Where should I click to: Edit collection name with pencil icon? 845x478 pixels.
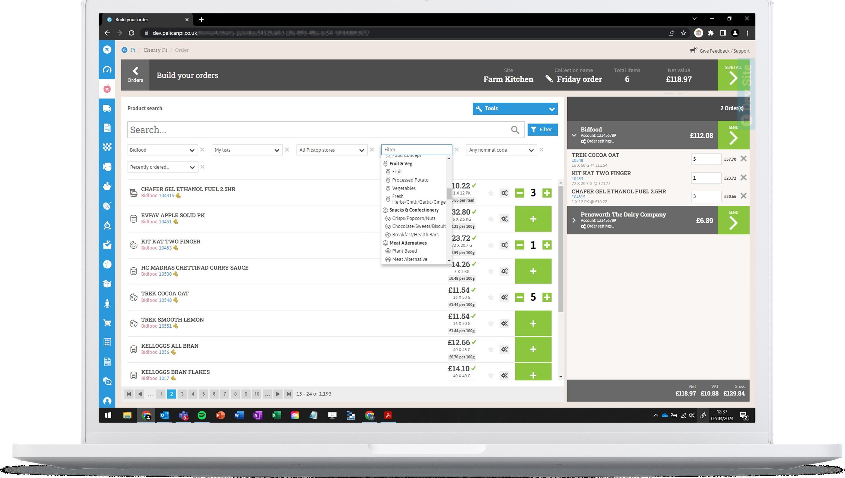point(549,79)
